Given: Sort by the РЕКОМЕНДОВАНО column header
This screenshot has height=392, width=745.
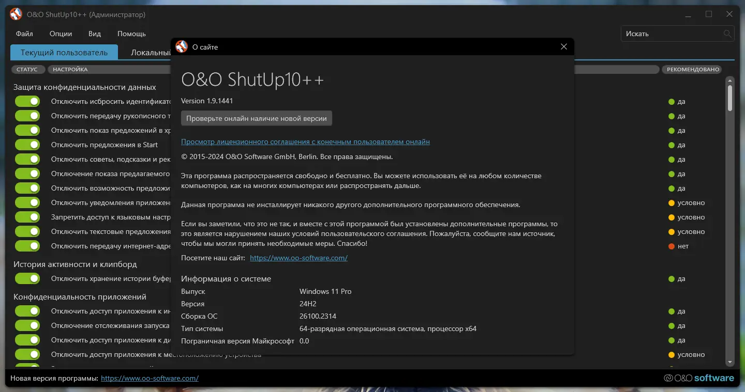Looking at the screenshot, I should pos(693,69).
